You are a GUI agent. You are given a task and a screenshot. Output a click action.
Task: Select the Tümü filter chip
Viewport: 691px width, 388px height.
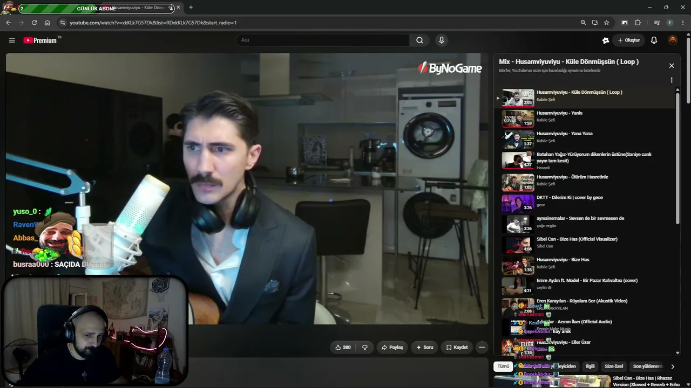tap(503, 366)
